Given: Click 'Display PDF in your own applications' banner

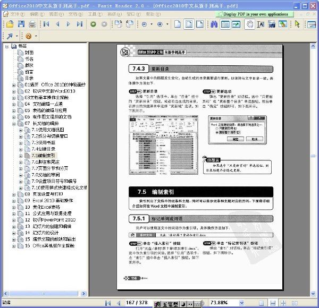Looking at the screenshot, I should [255, 14].
